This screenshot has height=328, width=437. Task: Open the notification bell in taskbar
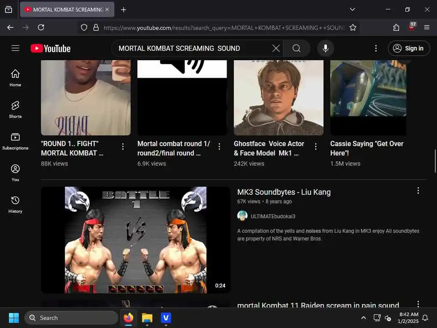click(425, 318)
